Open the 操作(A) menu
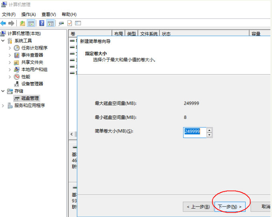272x217 pixels. (x=28, y=14)
